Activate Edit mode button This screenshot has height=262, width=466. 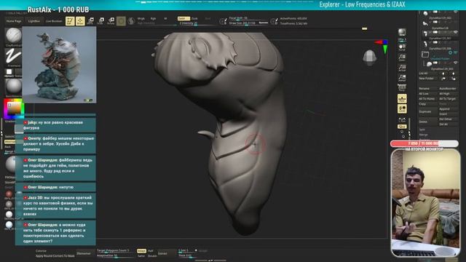point(70,21)
